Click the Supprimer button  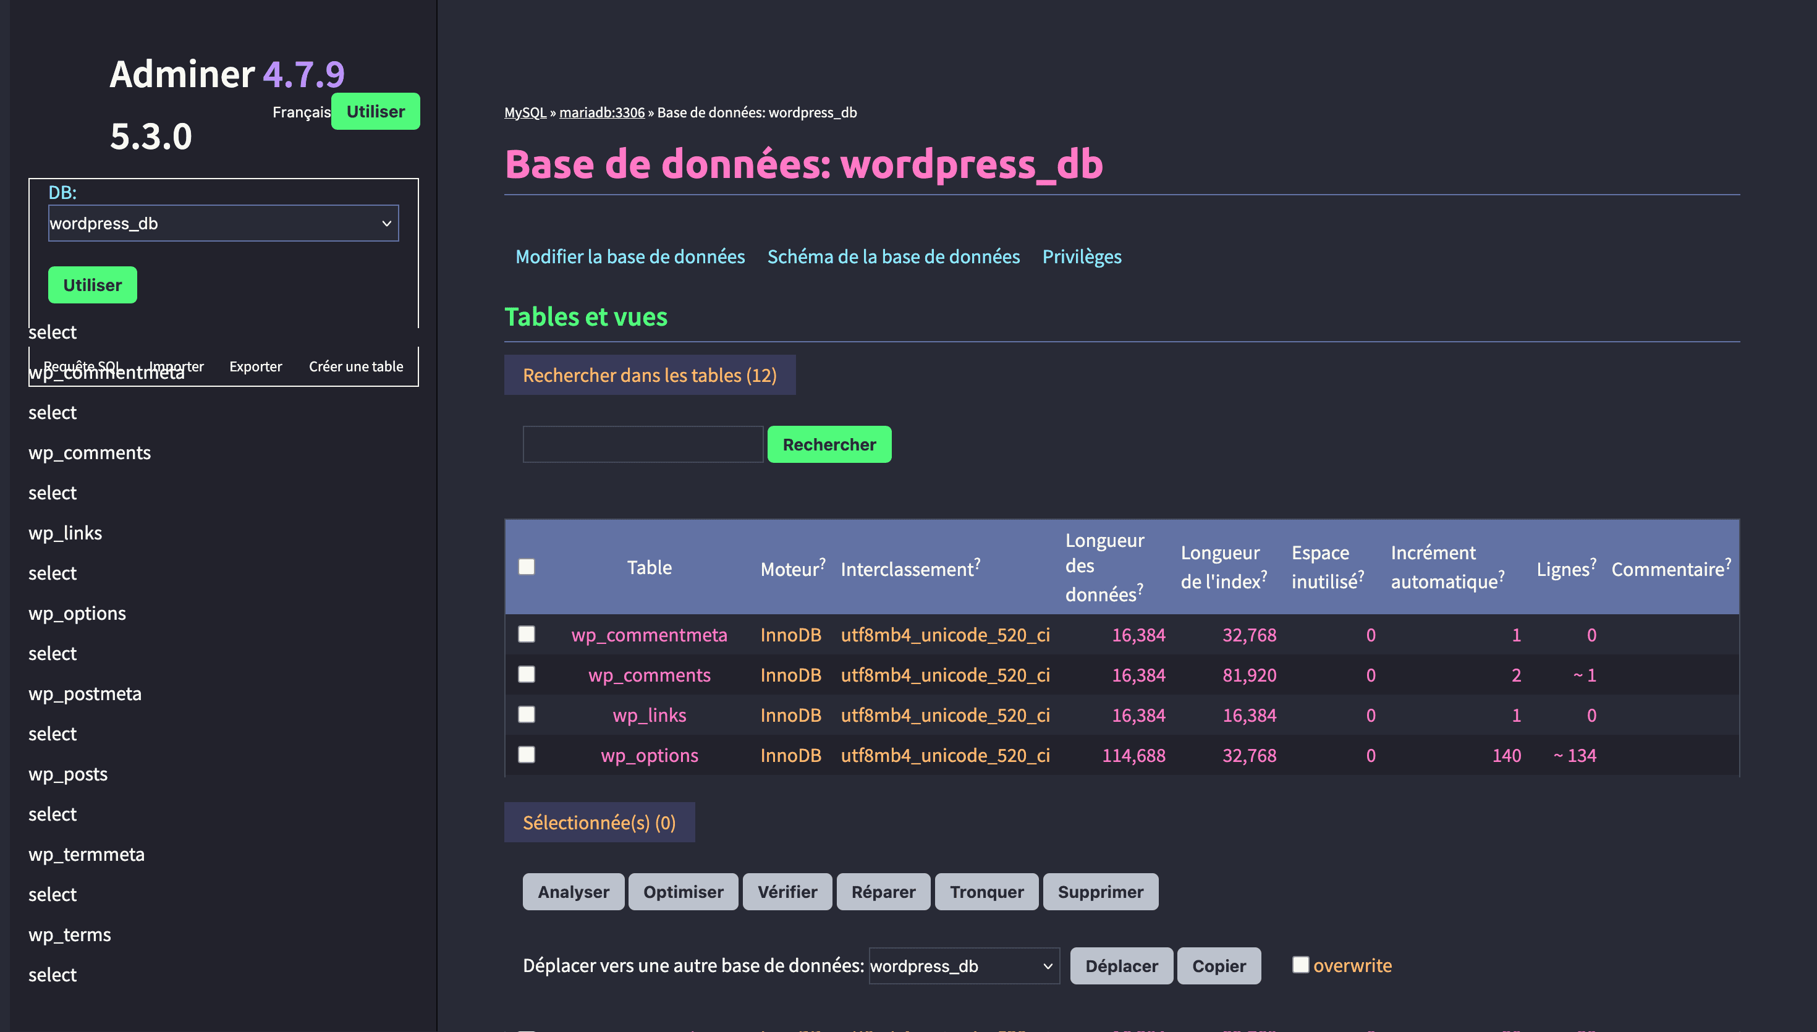click(x=1101, y=892)
